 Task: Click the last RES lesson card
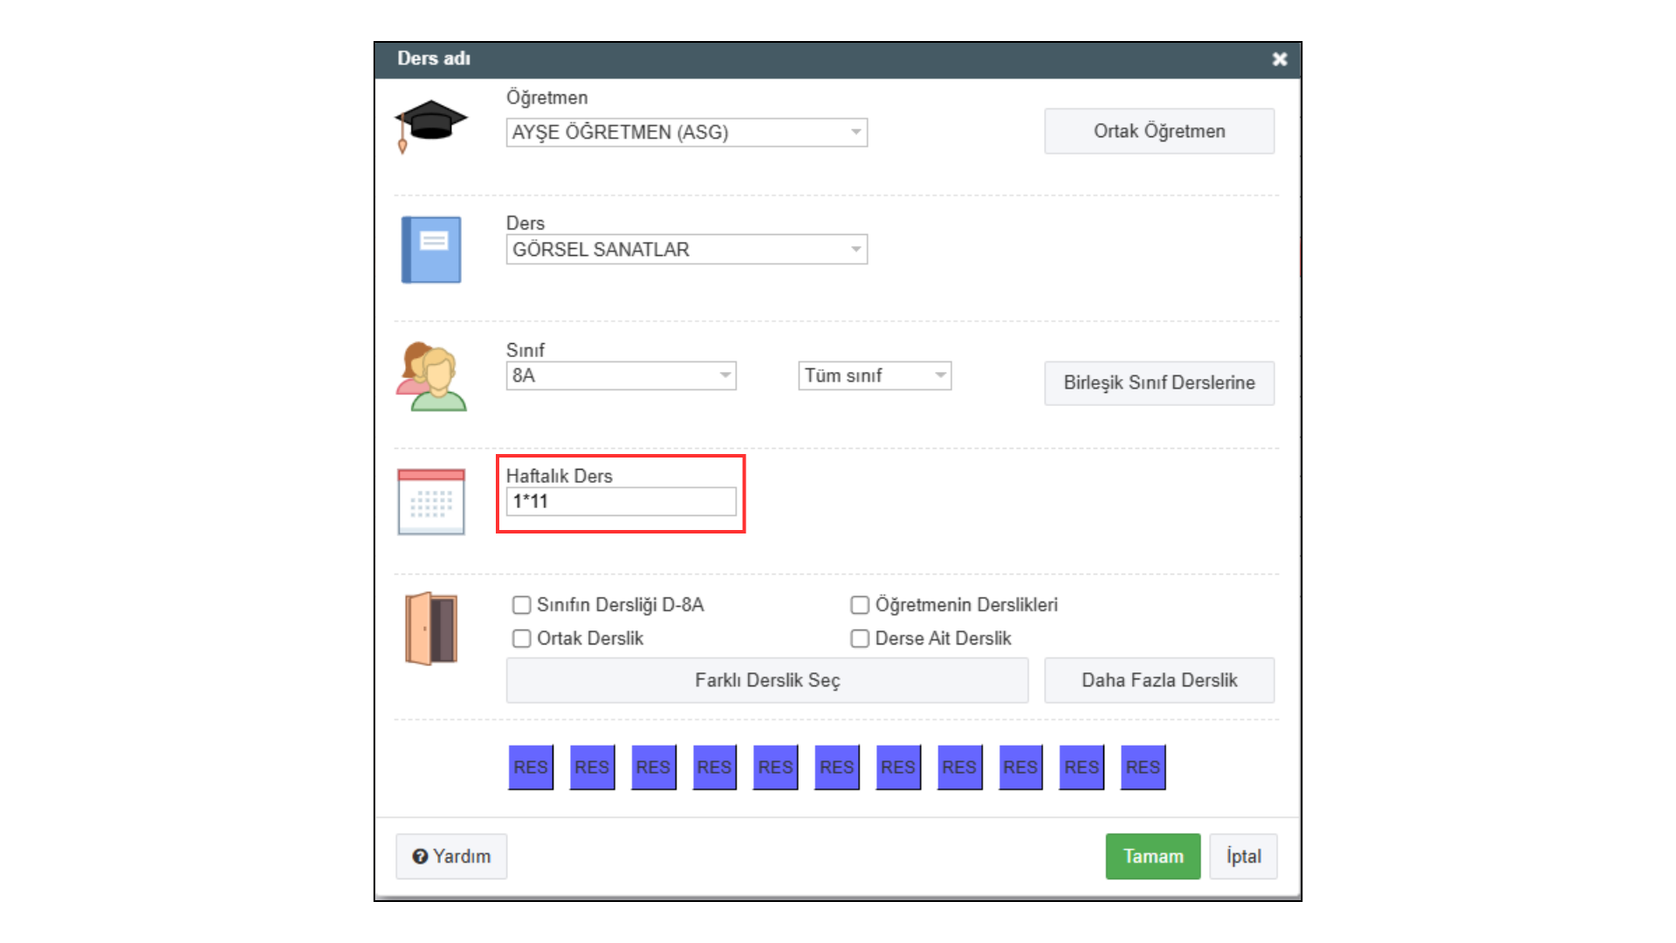click(1143, 767)
